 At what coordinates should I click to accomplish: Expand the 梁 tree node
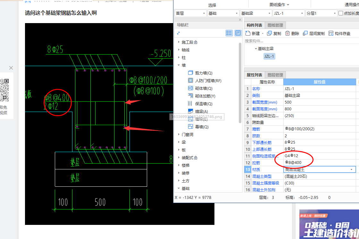tap(179, 142)
